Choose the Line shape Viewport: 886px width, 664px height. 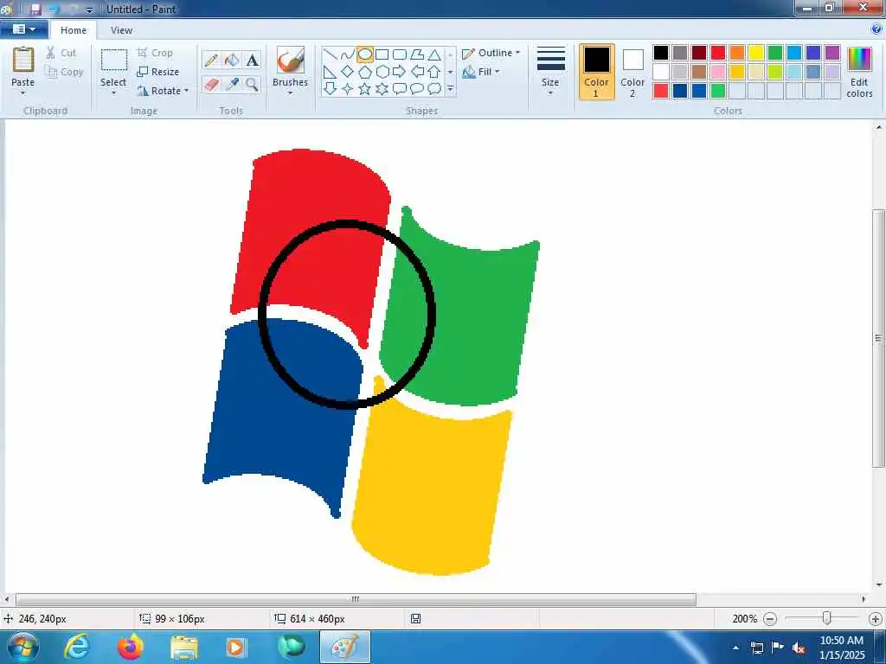(331, 54)
